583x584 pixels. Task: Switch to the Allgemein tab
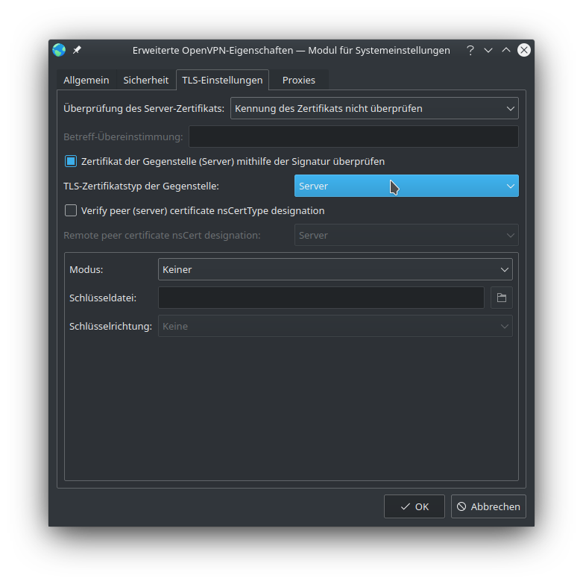[x=86, y=80]
